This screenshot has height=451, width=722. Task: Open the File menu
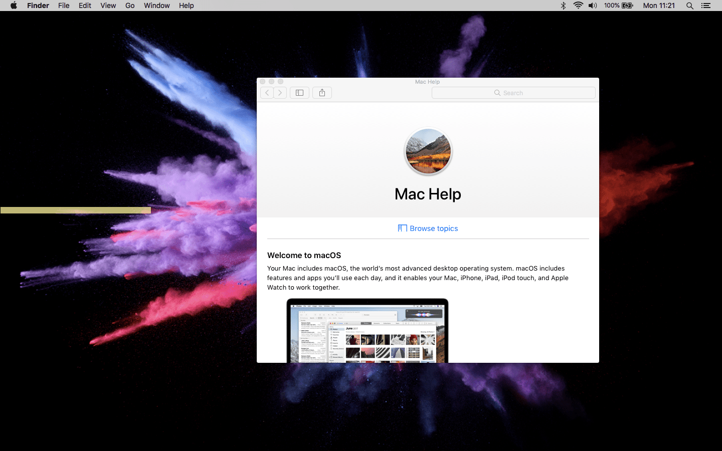64,6
